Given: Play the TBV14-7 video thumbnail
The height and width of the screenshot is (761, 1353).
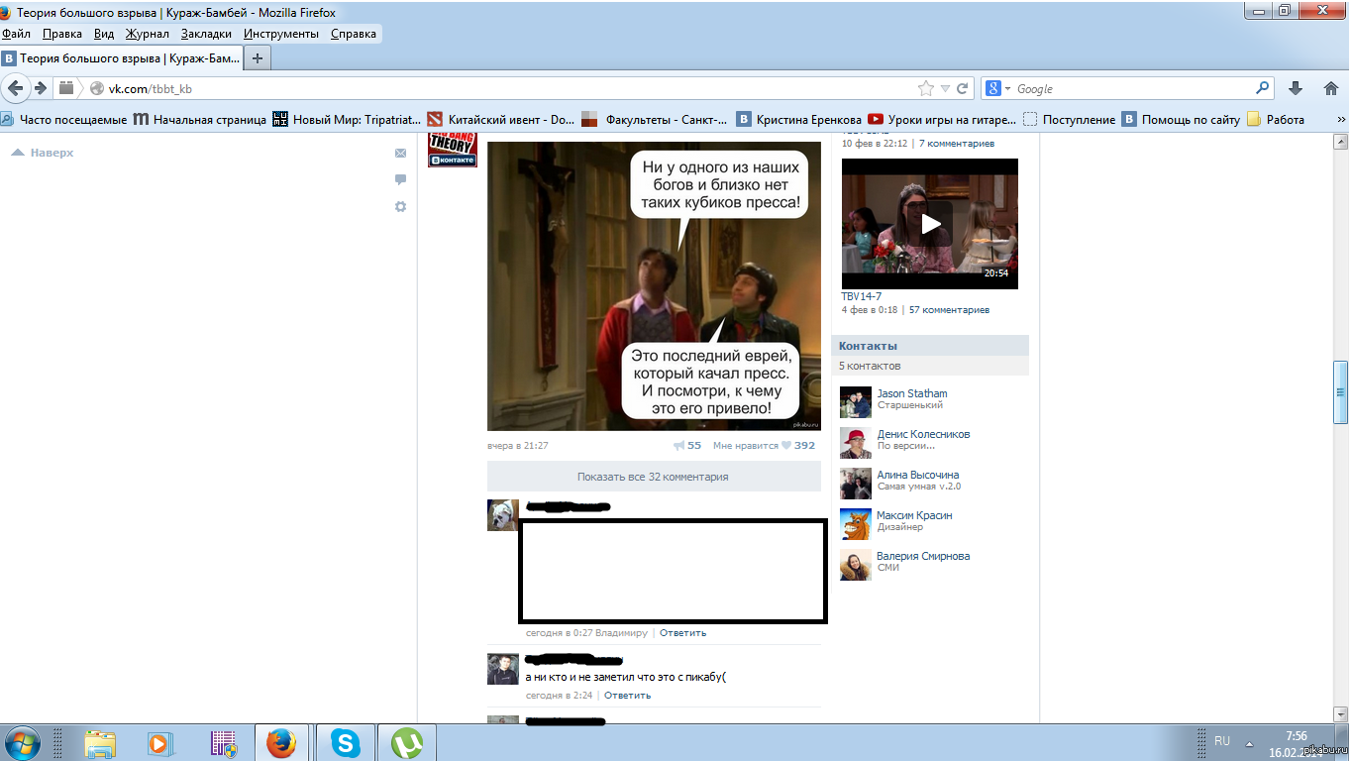Looking at the screenshot, I should (x=929, y=224).
